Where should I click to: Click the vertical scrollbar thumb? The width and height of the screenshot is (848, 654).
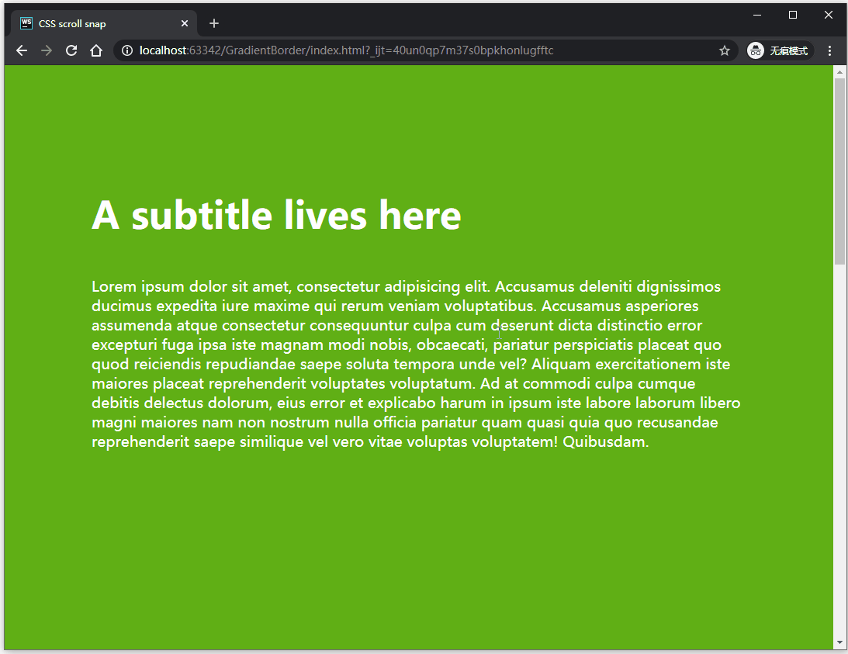[x=839, y=171]
